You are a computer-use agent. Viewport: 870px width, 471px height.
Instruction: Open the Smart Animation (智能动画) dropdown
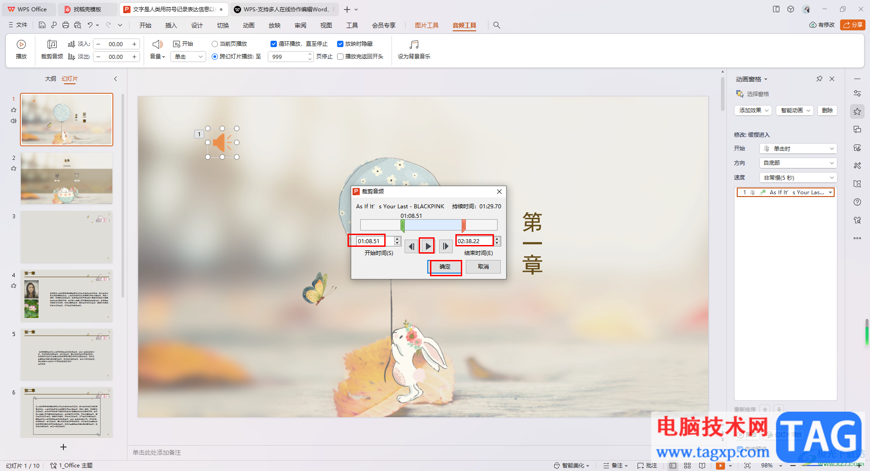click(x=795, y=111)
